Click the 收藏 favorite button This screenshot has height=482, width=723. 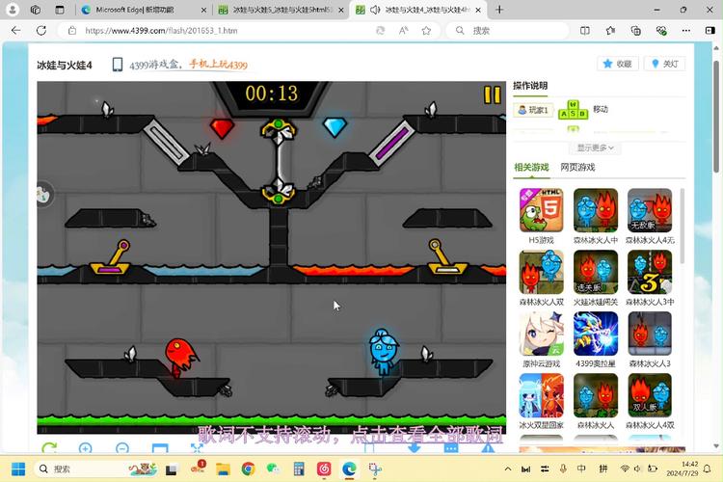coord(617,64)
